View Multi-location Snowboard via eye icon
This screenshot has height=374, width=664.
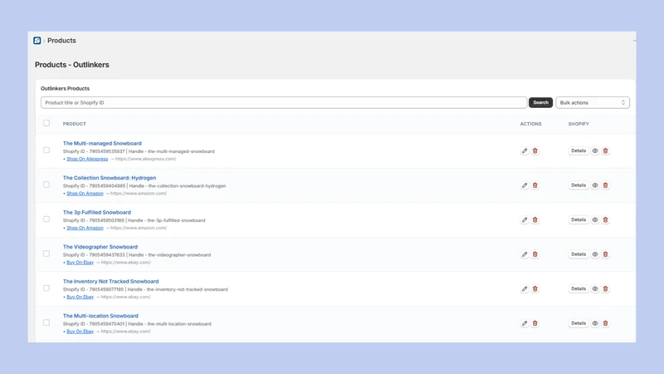tap(595, 323)
